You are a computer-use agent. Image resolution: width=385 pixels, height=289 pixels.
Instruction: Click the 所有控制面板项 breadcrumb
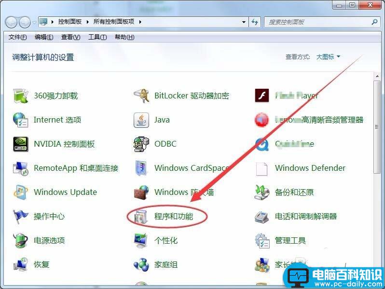click(114, 22)
